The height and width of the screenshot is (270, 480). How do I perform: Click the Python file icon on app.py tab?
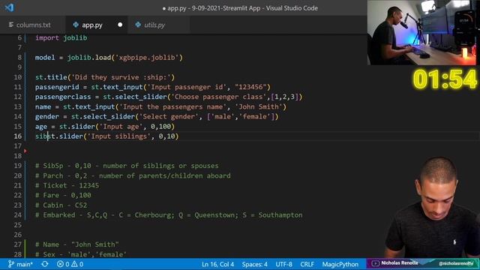(76, 25)
